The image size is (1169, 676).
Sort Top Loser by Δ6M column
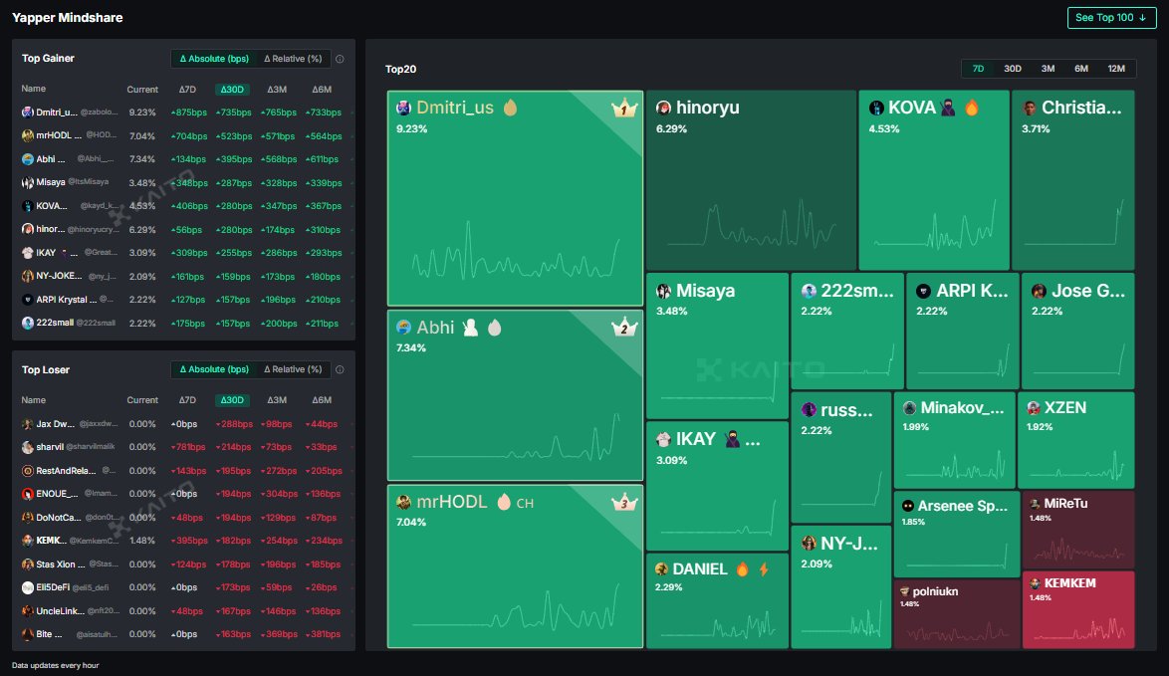point(322,400)
